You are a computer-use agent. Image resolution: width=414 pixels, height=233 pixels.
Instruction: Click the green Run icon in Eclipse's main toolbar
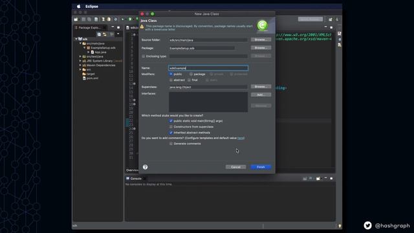coord(130,19)
